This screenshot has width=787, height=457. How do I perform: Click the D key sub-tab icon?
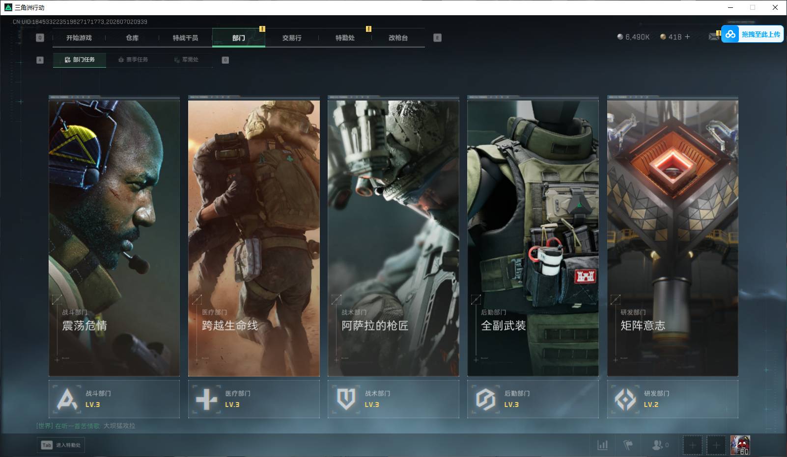coord(225,60)
